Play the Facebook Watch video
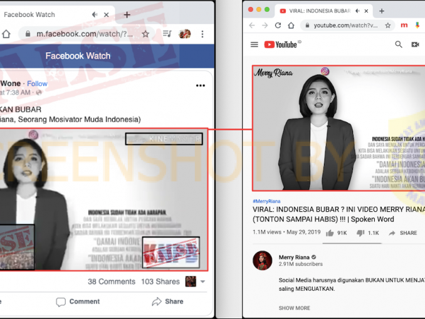This screenshot has height=319, width=425. click(104, 199)
